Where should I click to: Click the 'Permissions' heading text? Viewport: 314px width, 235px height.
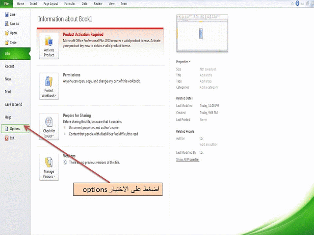pyautogui.click(x=72, y=75)
